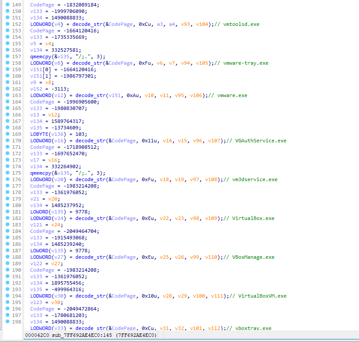Toggle breakpoint dot on line 158
359x342 pixels.
8,63
